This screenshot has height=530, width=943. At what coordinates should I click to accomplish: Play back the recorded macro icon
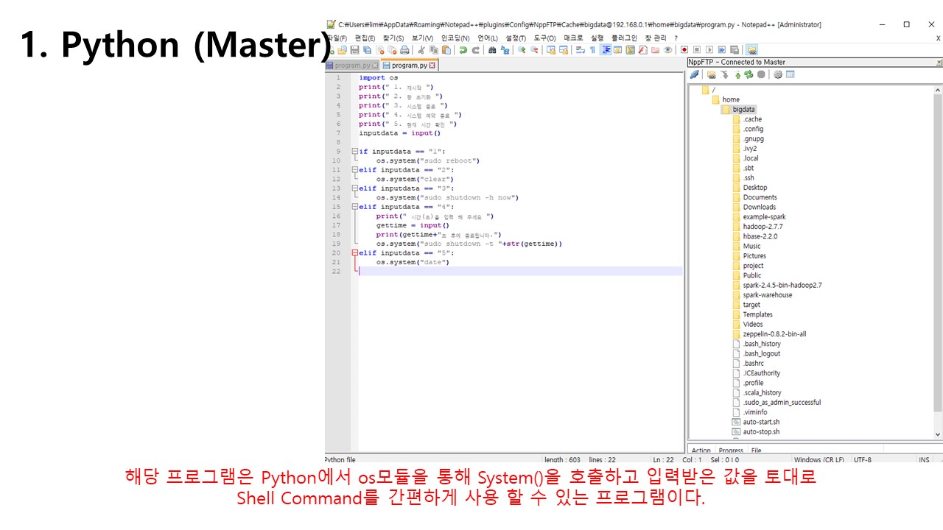coord(709,50)
